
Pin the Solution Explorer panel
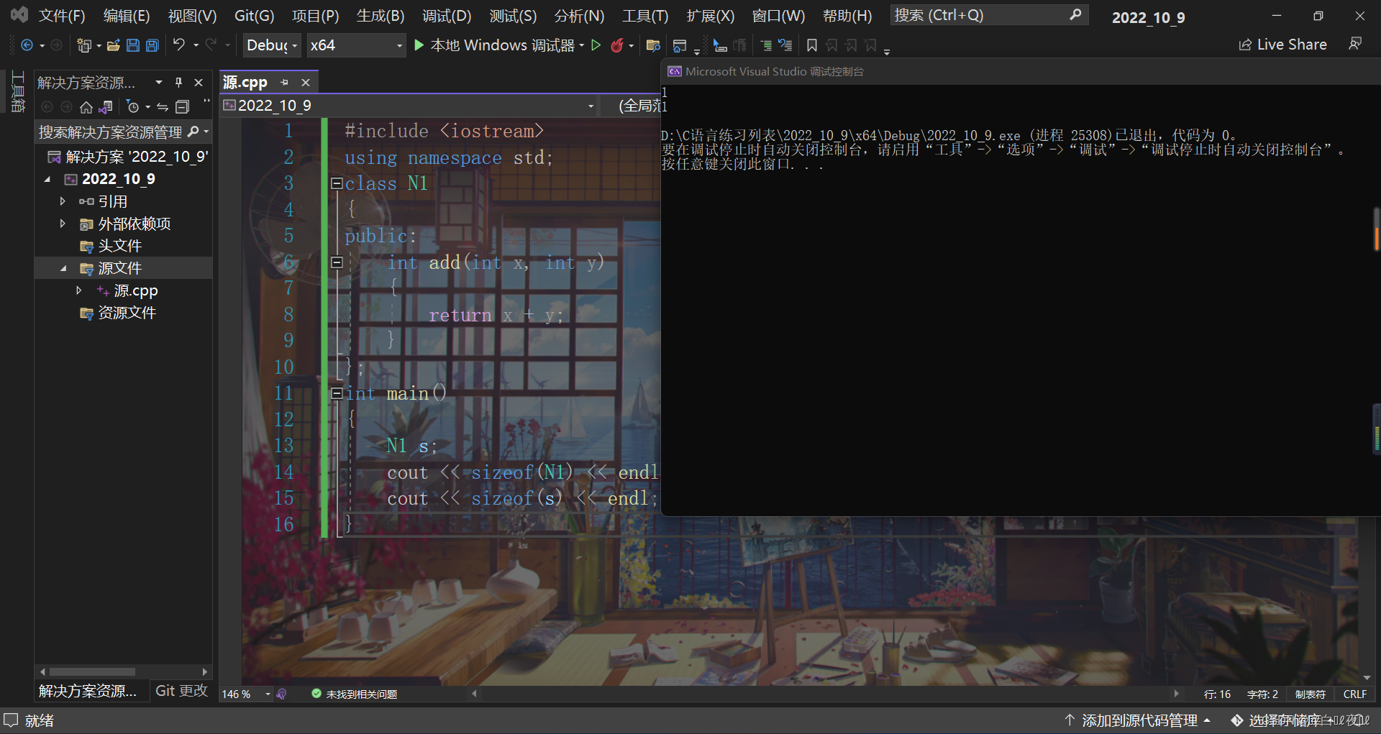point(178,82)
